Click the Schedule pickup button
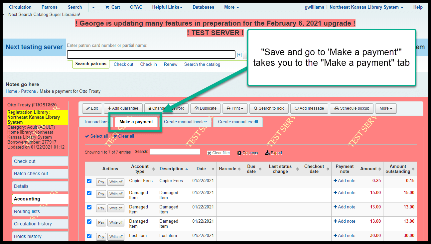The height and width of the screenshot is (244, 431). point(352,108)
